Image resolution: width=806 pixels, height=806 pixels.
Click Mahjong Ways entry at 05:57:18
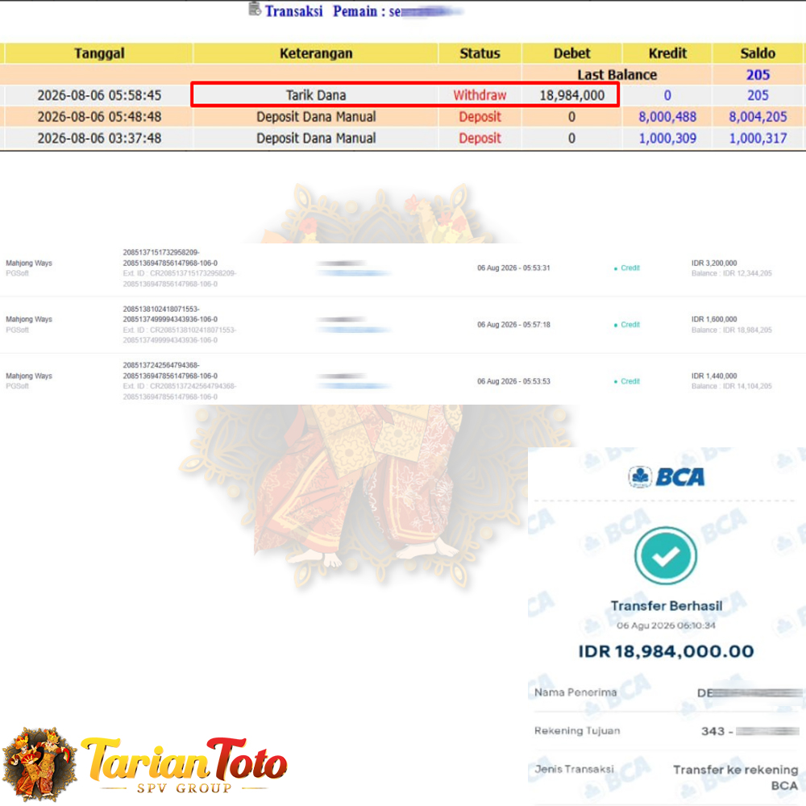[x=29, y=319]
